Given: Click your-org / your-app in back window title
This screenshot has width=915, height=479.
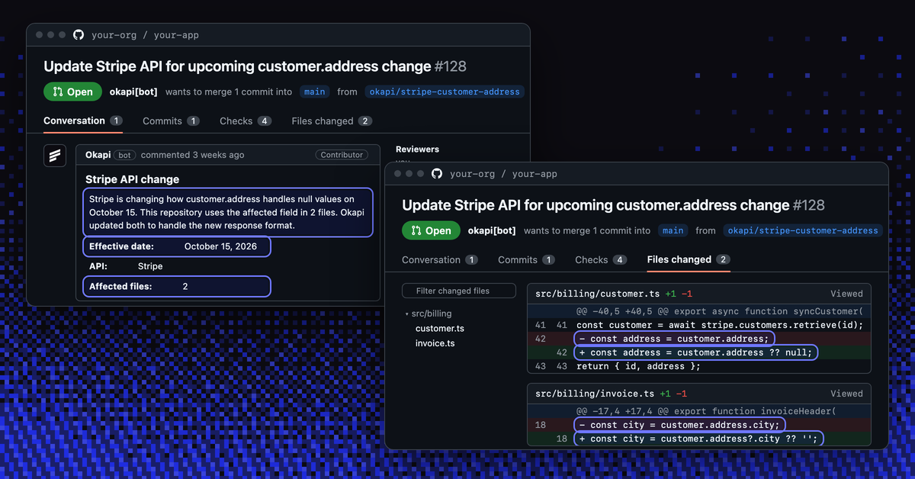Looking at the screenshot, I should [145, 35].
